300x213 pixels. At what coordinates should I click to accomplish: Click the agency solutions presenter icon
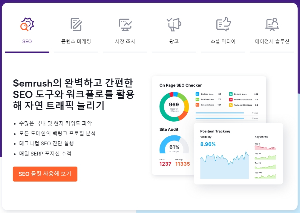[272, 24]
